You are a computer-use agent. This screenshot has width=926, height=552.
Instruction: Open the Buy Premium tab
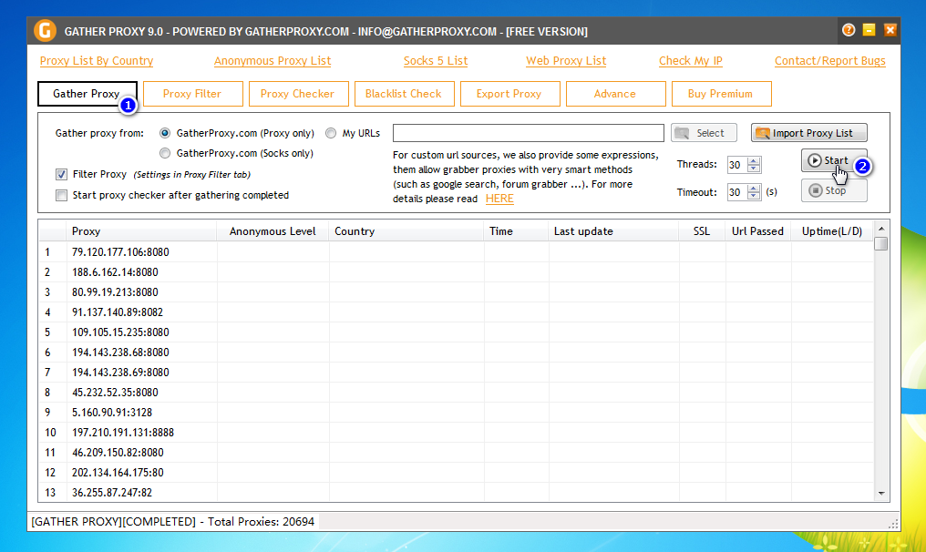(721, 94)
